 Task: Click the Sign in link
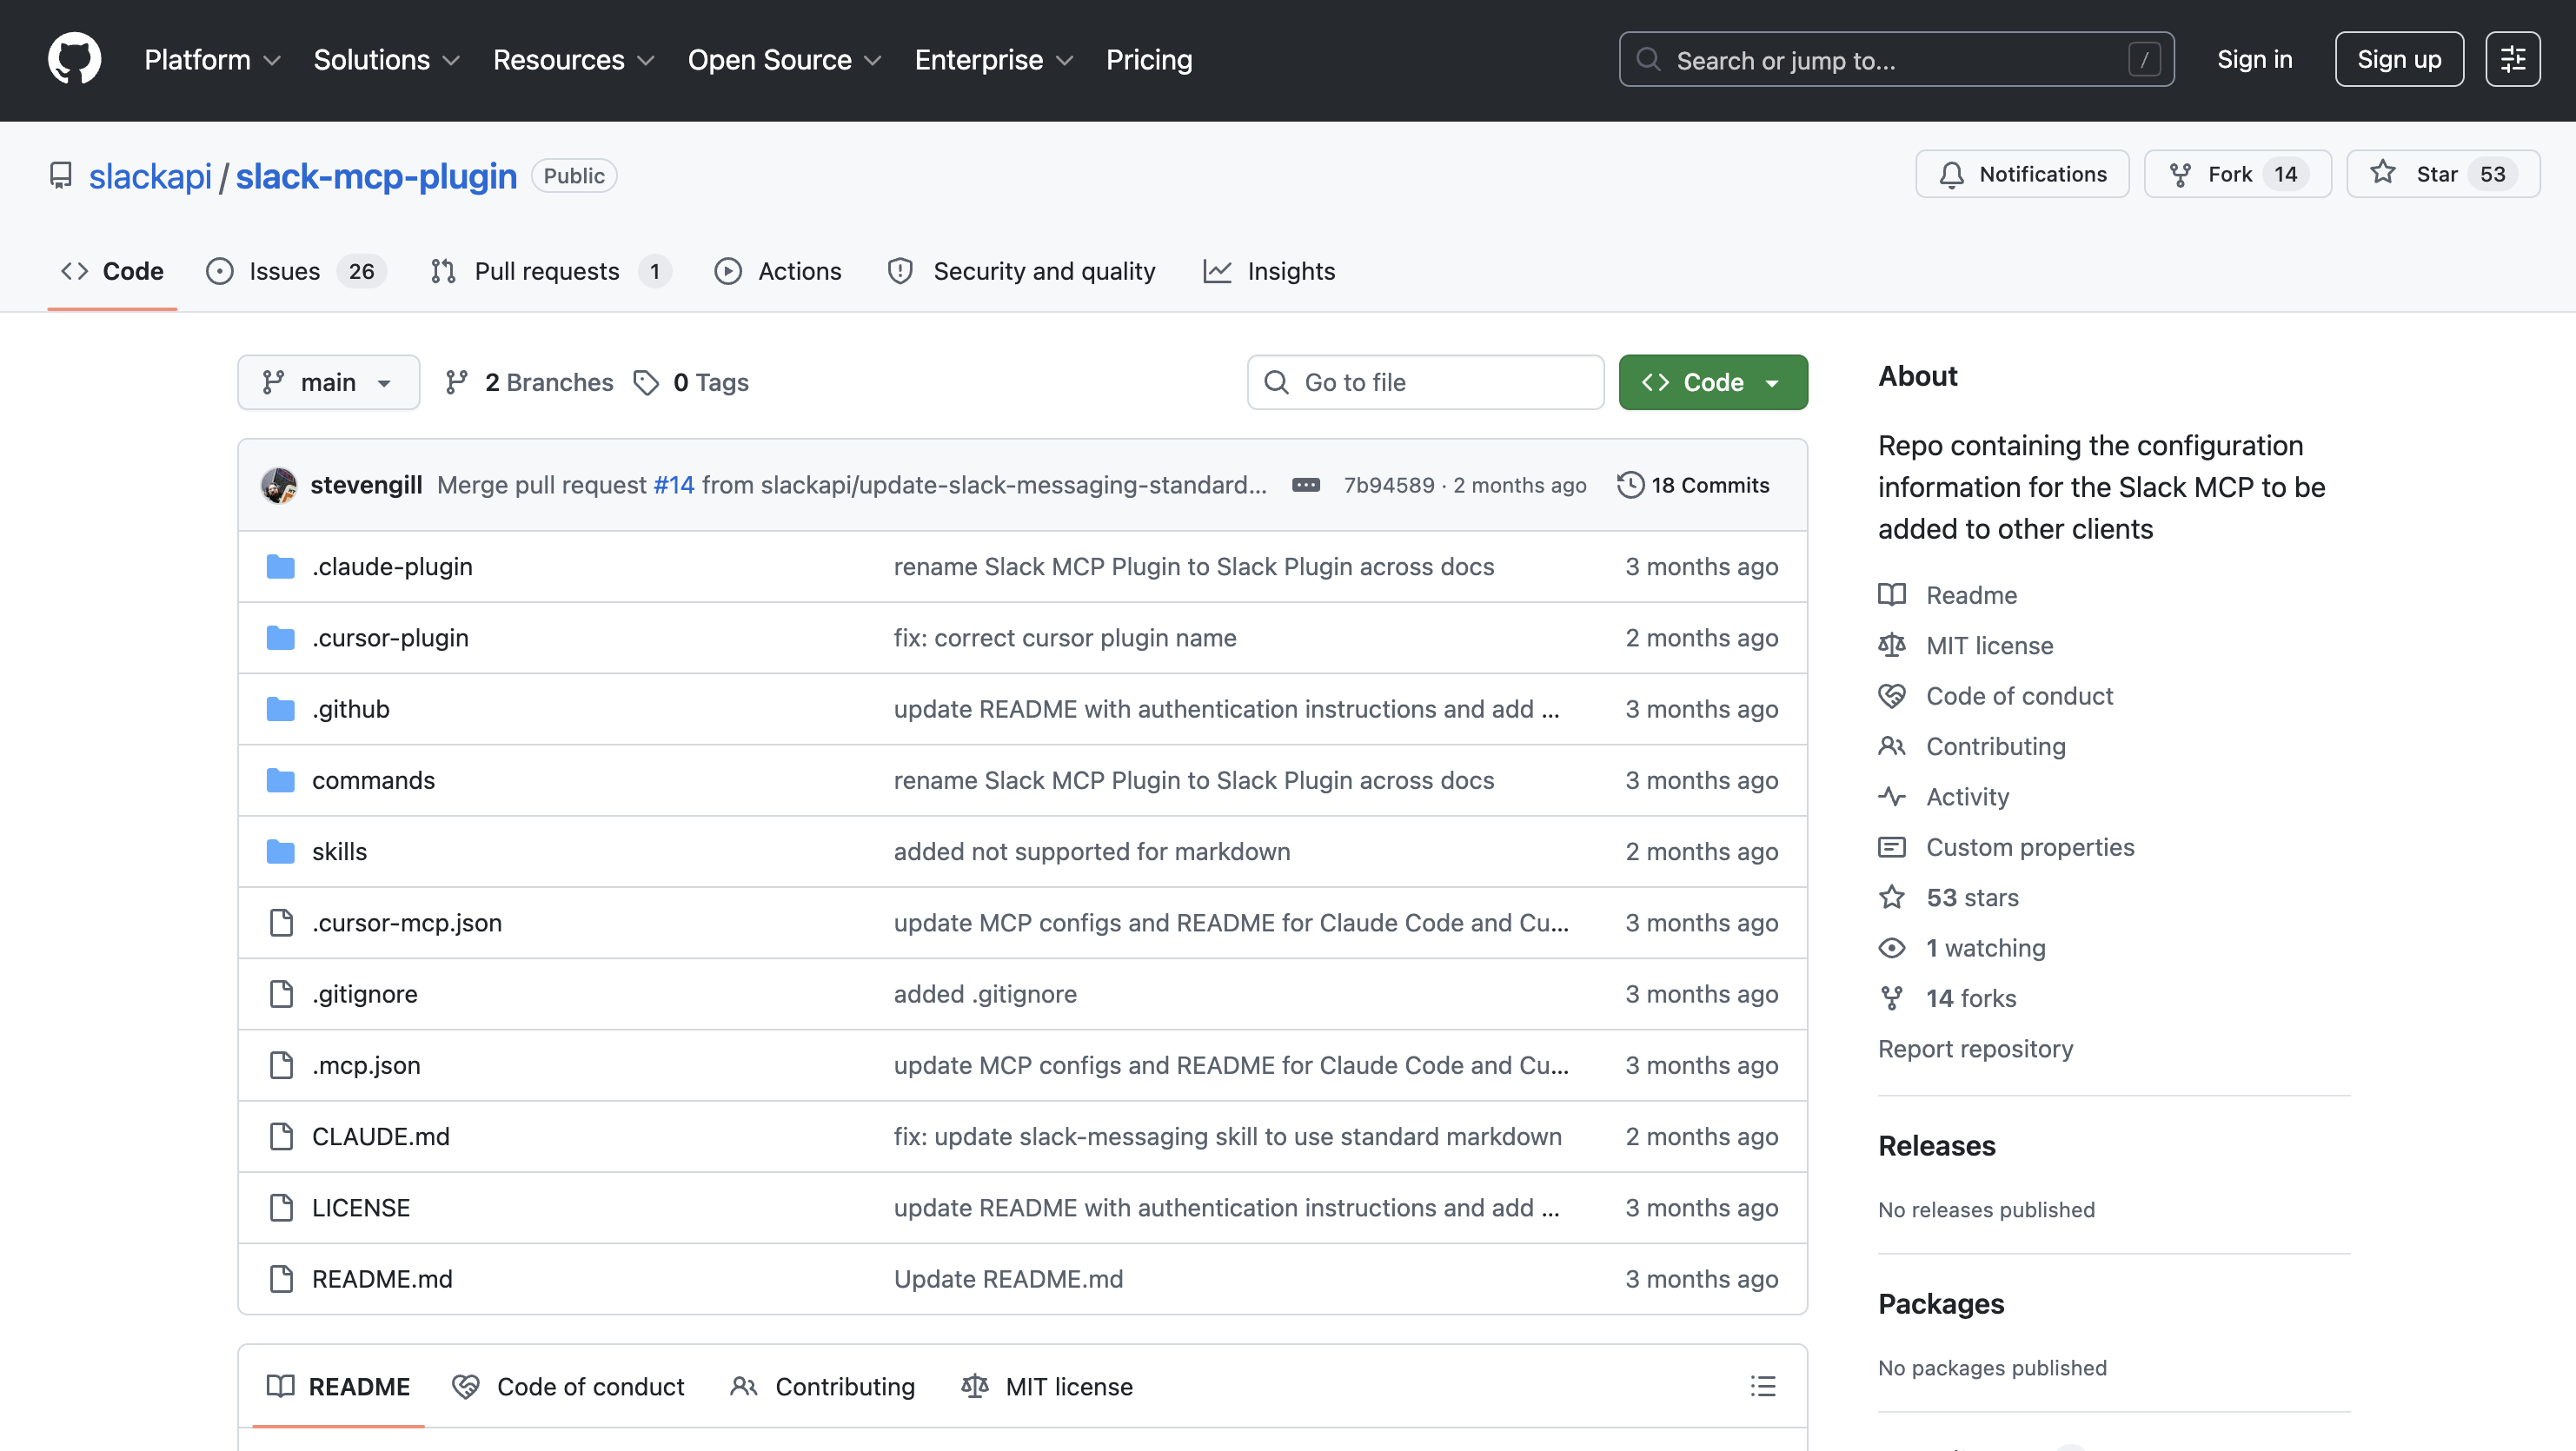[x=2254, y=60]
